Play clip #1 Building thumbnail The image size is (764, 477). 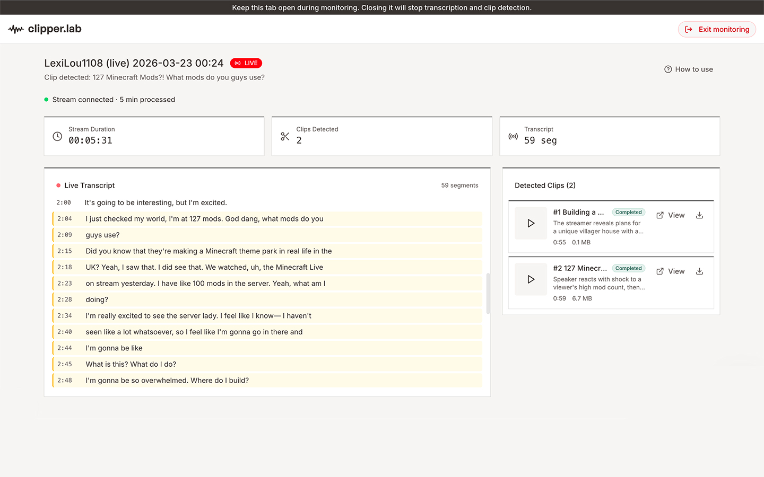(531, 224)
